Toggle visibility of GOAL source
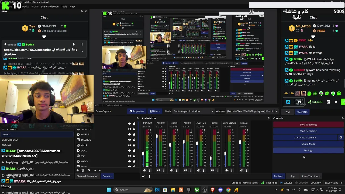345x194 pixels. tap(129, 150)
